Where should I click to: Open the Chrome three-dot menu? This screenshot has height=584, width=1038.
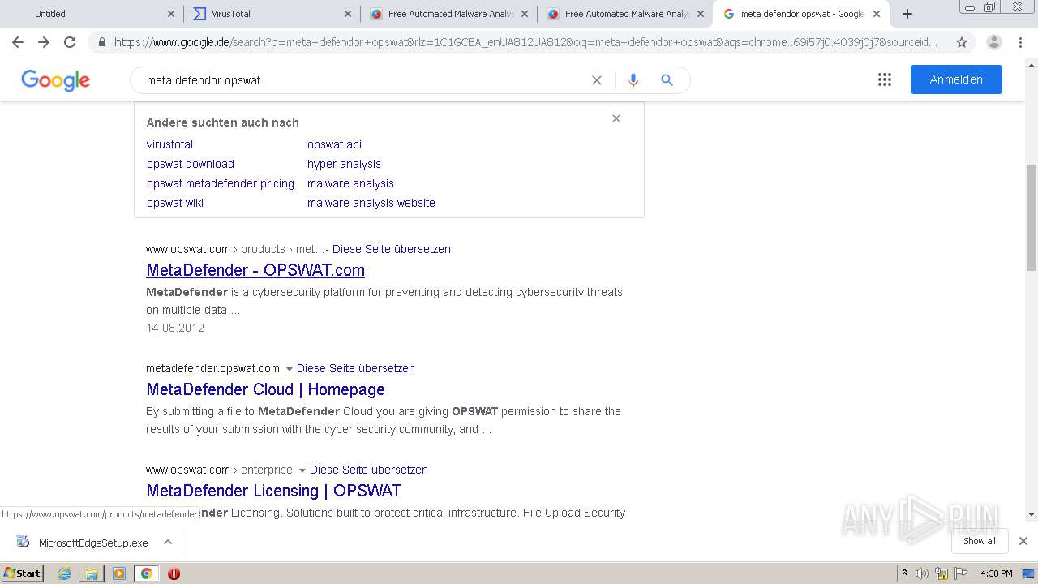(1020, 42)
